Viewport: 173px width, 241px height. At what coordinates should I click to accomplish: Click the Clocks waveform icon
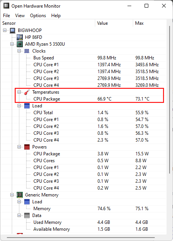click(x=27, y=51)
